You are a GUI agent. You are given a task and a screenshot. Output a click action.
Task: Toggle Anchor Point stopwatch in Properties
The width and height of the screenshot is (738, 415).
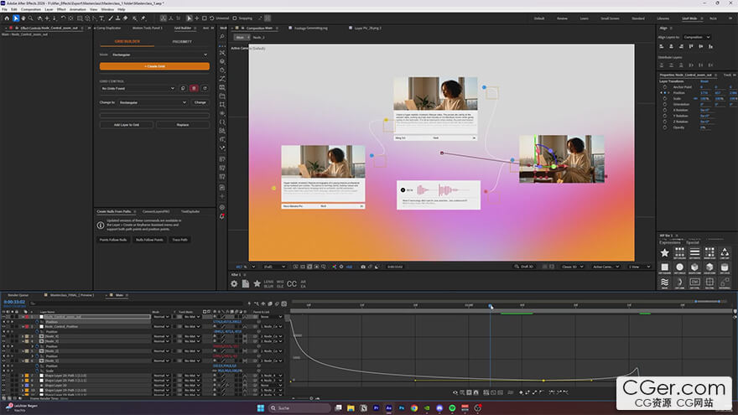point(664,87)
